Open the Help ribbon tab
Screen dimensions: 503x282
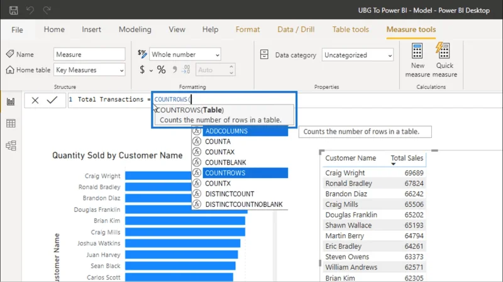click(x=210, y=29)
